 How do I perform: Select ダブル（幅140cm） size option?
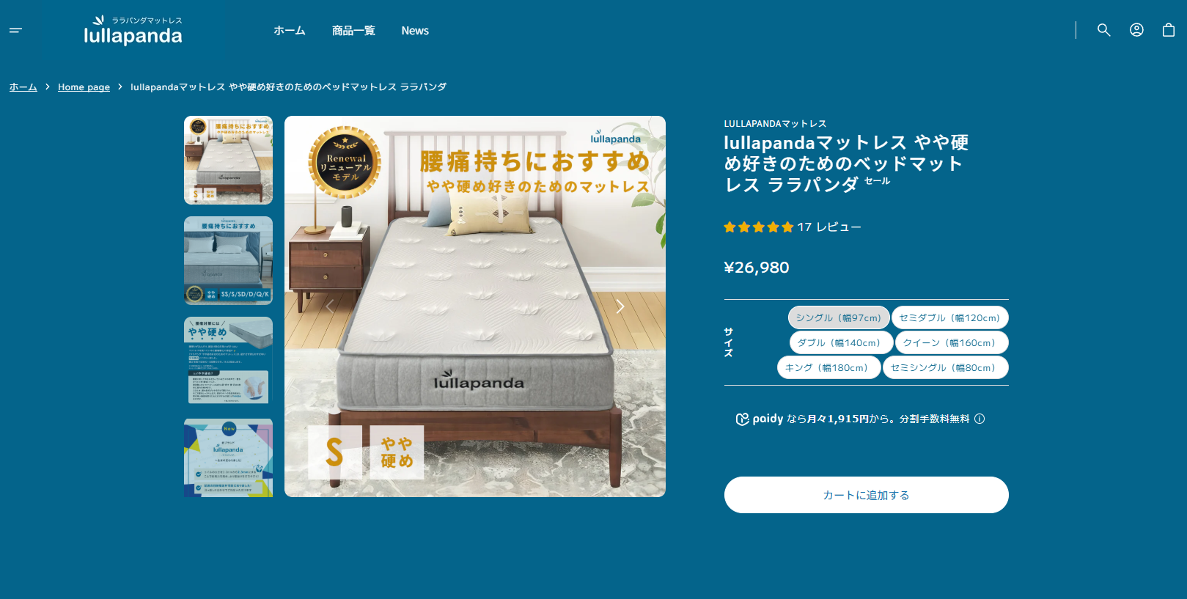841,342
